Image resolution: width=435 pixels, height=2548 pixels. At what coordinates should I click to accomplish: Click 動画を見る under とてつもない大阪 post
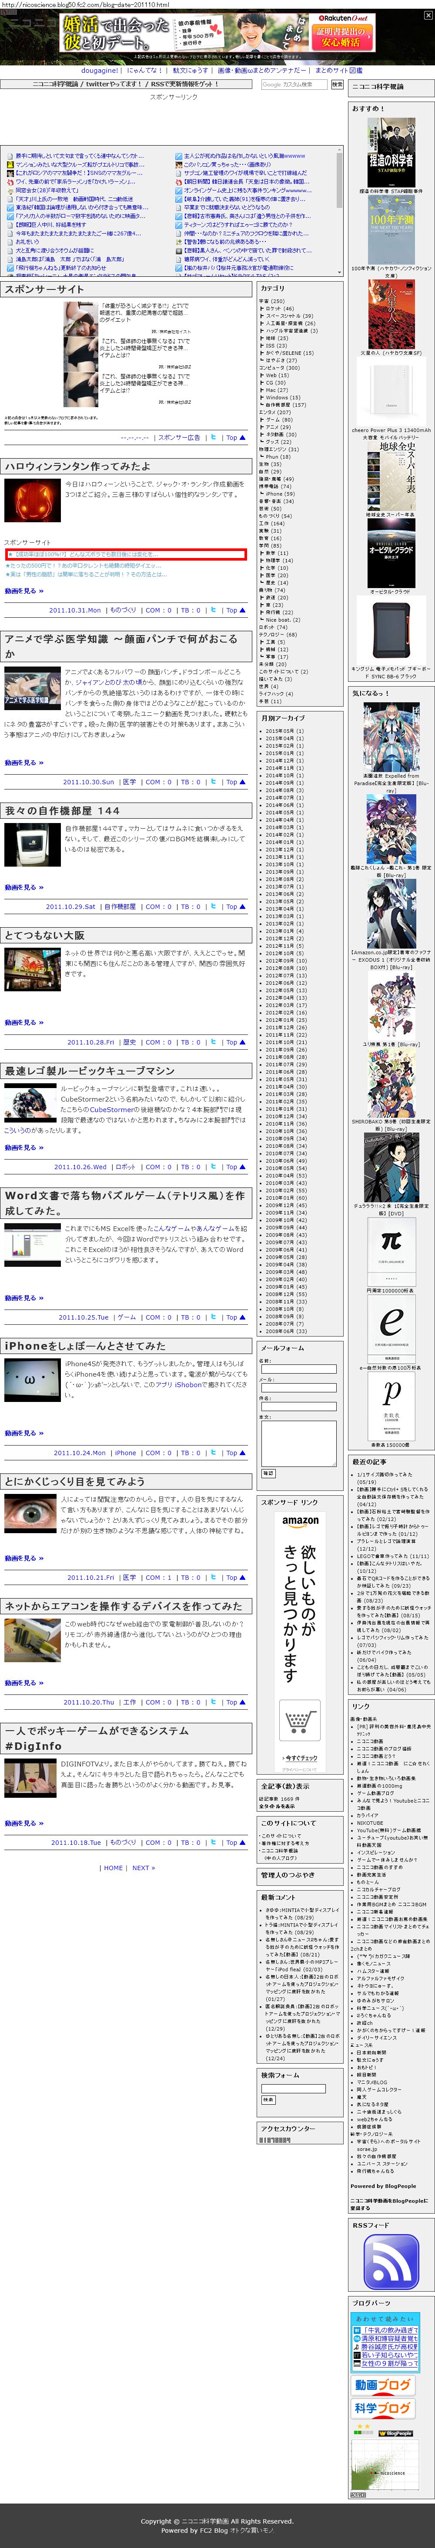23,1023
